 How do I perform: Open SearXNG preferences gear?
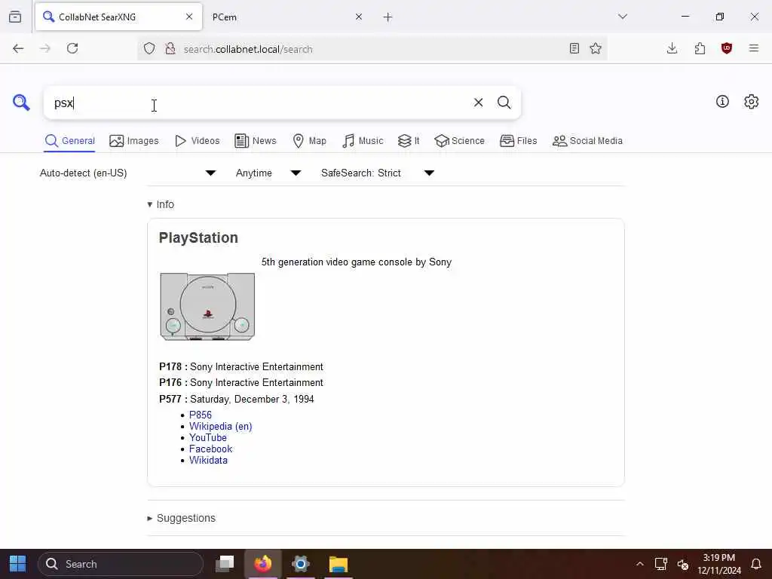[752, 102]
